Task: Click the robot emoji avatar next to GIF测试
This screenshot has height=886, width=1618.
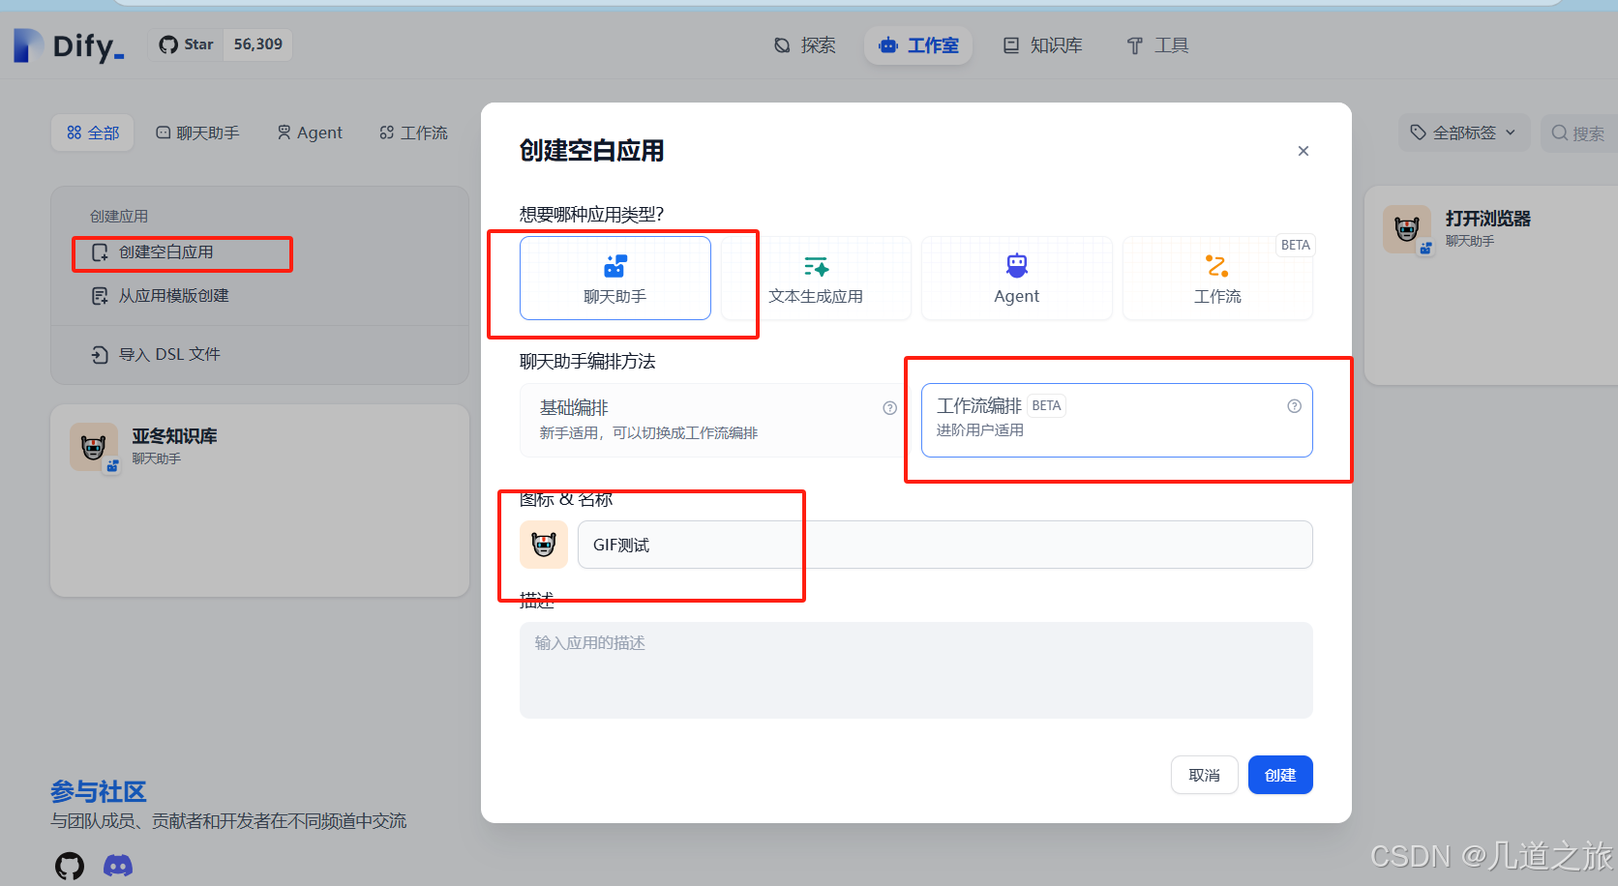Action: tap(544, 545)
